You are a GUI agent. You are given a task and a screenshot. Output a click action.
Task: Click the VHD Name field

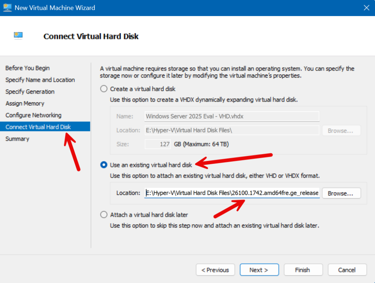pyautogui.click(x=232, y=116)
